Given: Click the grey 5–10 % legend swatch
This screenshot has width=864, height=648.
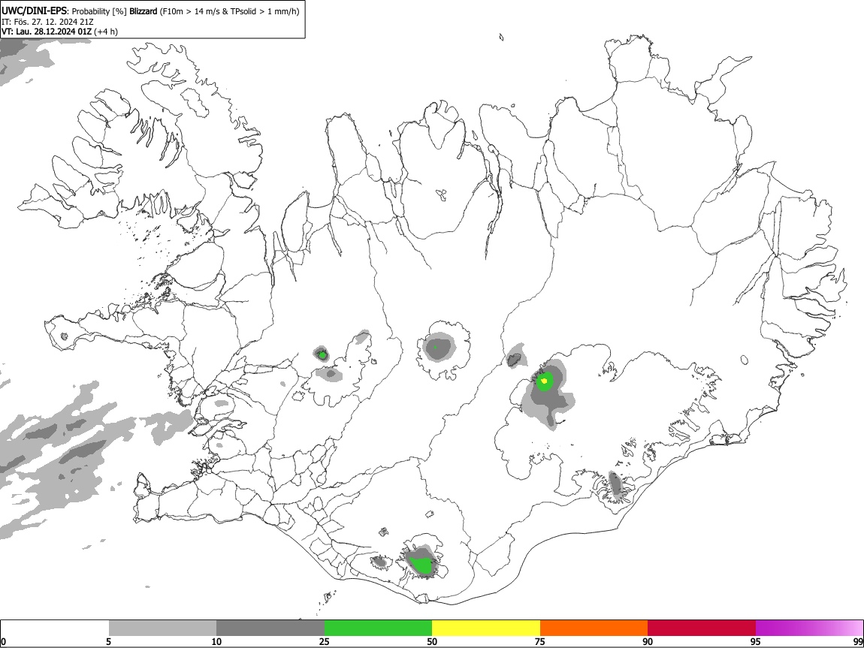Looking at the screenshot, I should (162, 628).
